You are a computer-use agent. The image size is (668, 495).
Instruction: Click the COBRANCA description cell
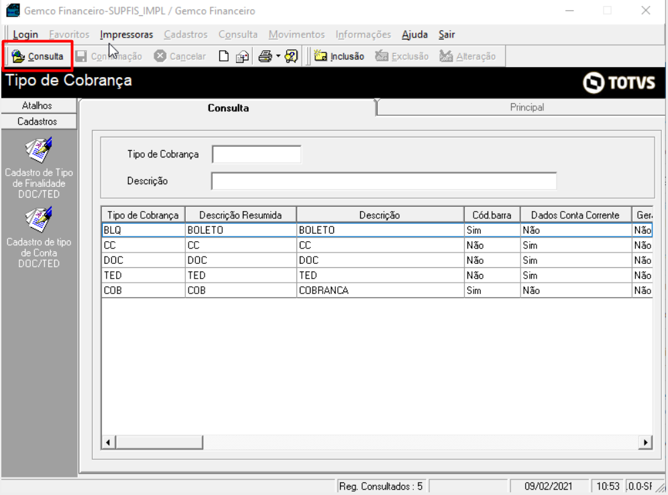(380, 290)
